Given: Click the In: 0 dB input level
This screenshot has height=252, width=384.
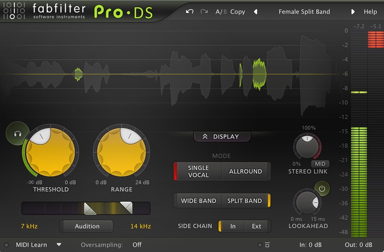Looking at the screenshot, I should click(x=310, y=245).
